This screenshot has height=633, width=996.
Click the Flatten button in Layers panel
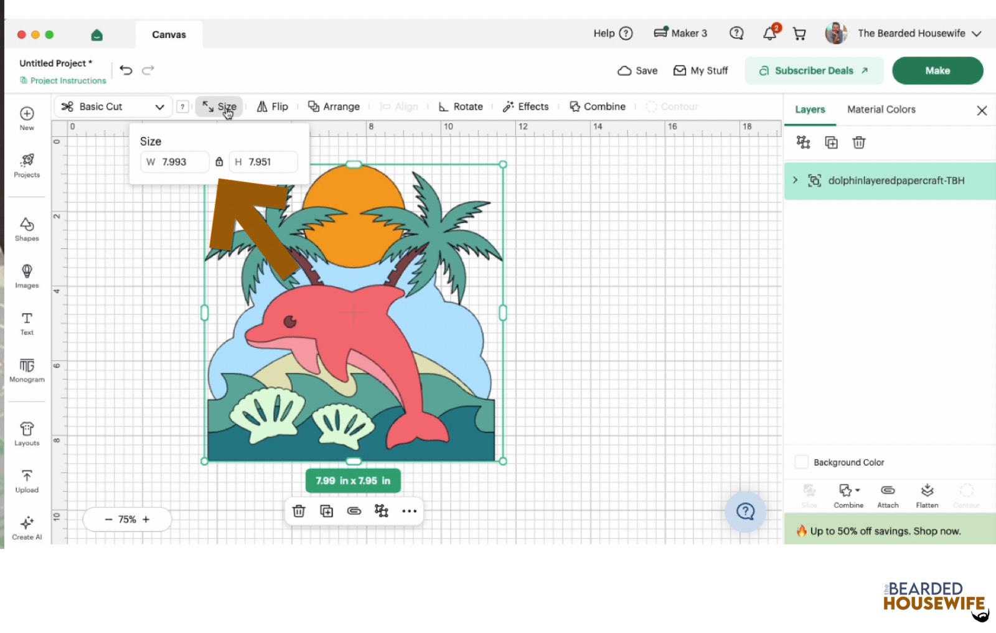tap(927, 496)
